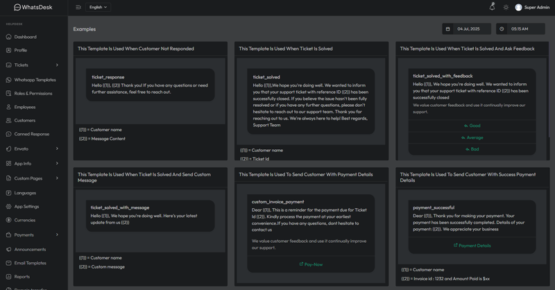Screen dimensions: 555x290
Task: Click the Pay-Now link button
Action: (311, 264)
